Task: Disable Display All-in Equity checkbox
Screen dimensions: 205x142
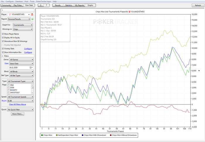Action: tap(3, 38)
